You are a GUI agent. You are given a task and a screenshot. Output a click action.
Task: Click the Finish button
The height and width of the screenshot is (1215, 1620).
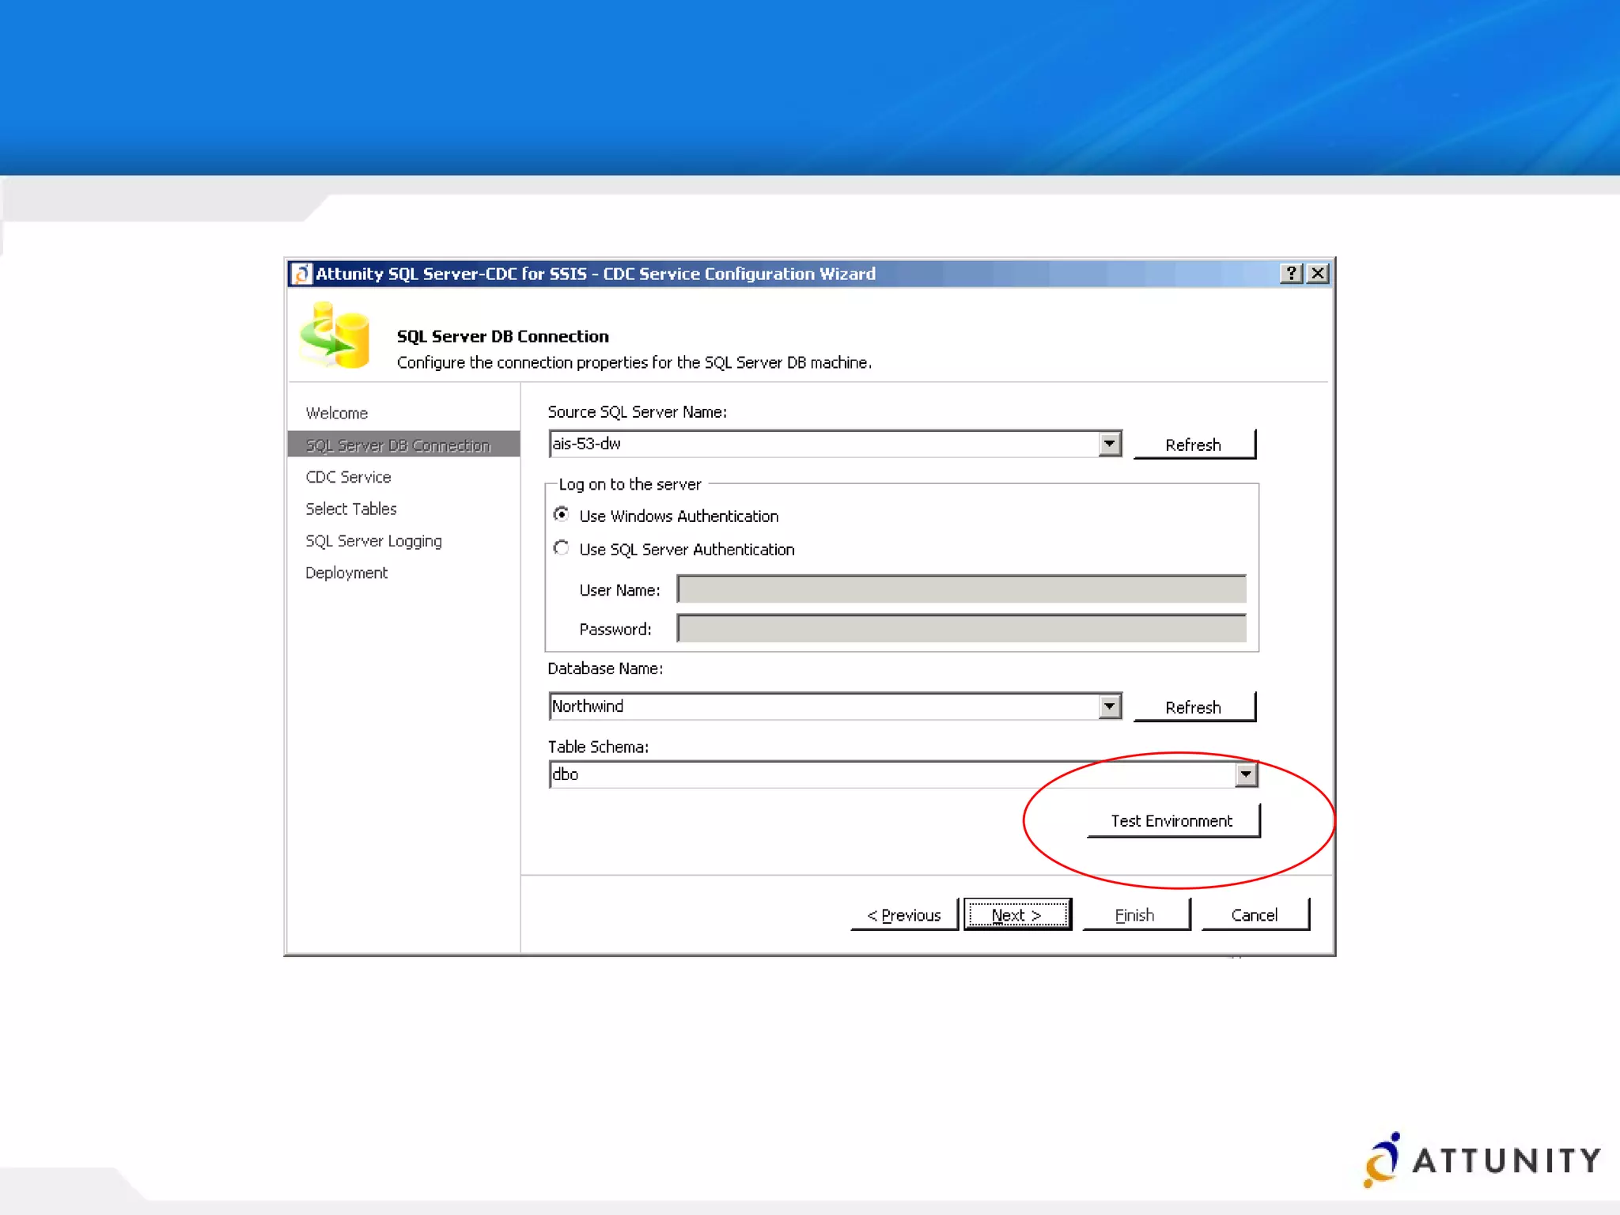pyautogui.click(x=1136, y=915)
